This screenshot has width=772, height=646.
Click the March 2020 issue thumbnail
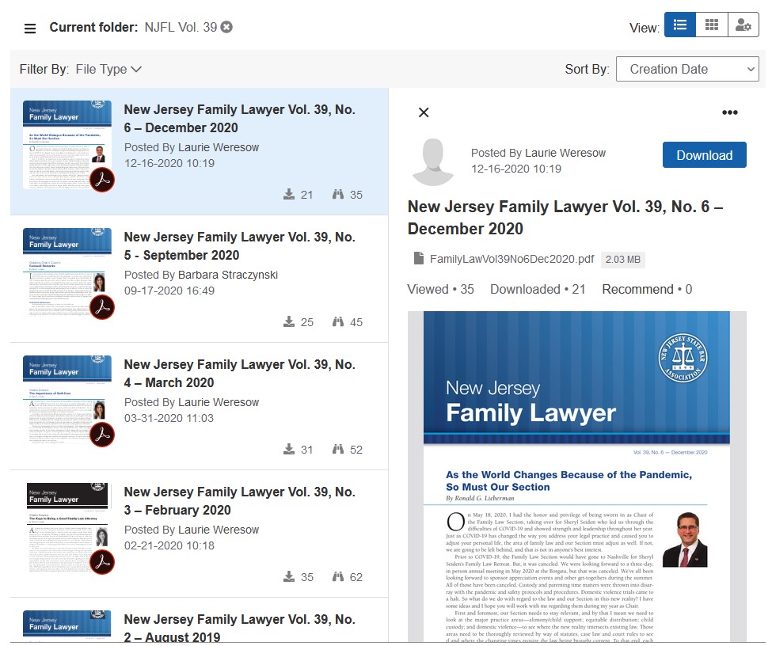click(x=67, y=400)
